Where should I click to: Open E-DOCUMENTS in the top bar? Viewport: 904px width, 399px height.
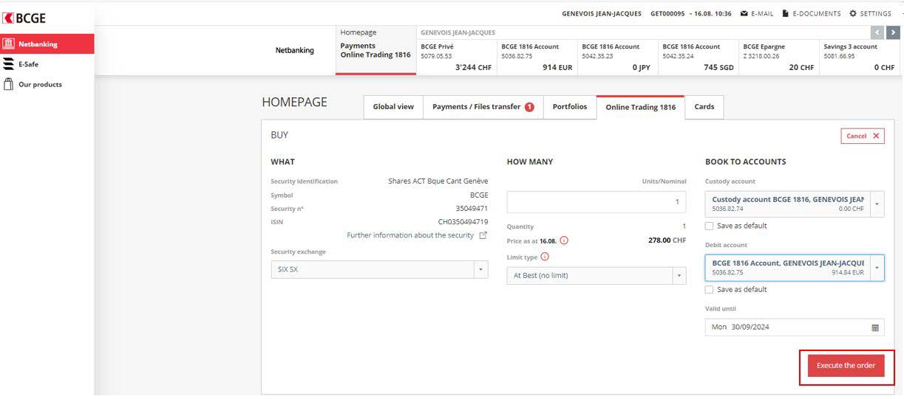pyautogui.click(x=811, y=13)
